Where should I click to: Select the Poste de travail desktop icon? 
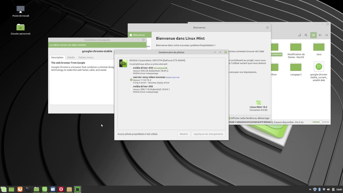click(x=21, y=11)
